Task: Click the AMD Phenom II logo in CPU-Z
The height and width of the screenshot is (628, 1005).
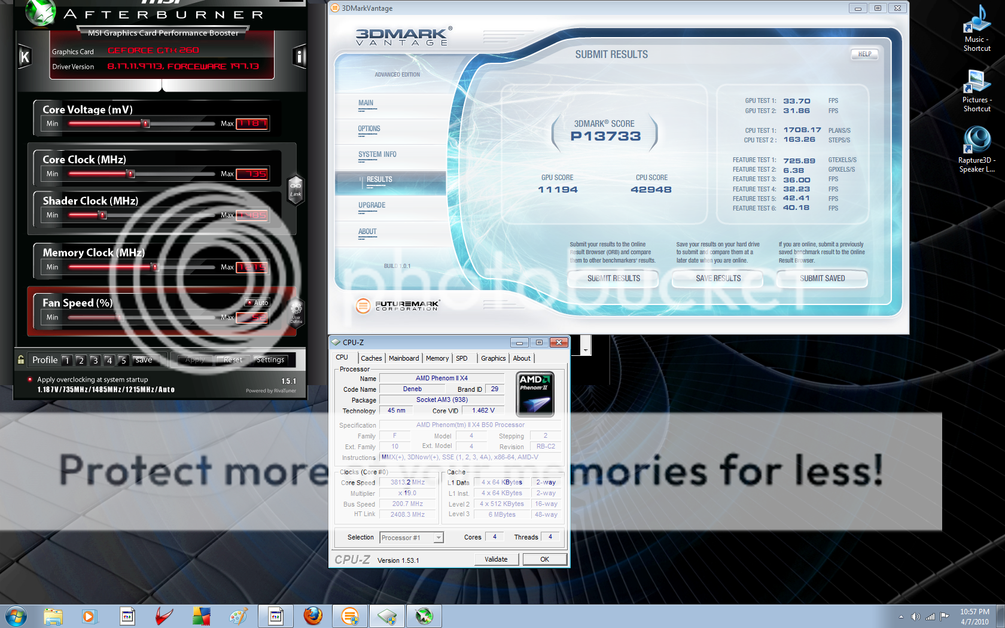Action: click(535, 394)
